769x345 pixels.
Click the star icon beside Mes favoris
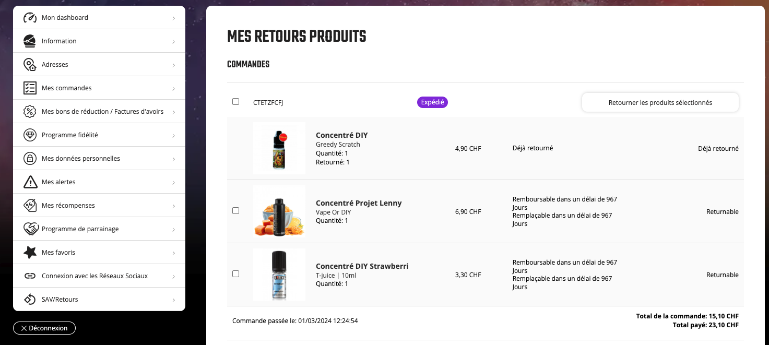[x=30, y=253]
